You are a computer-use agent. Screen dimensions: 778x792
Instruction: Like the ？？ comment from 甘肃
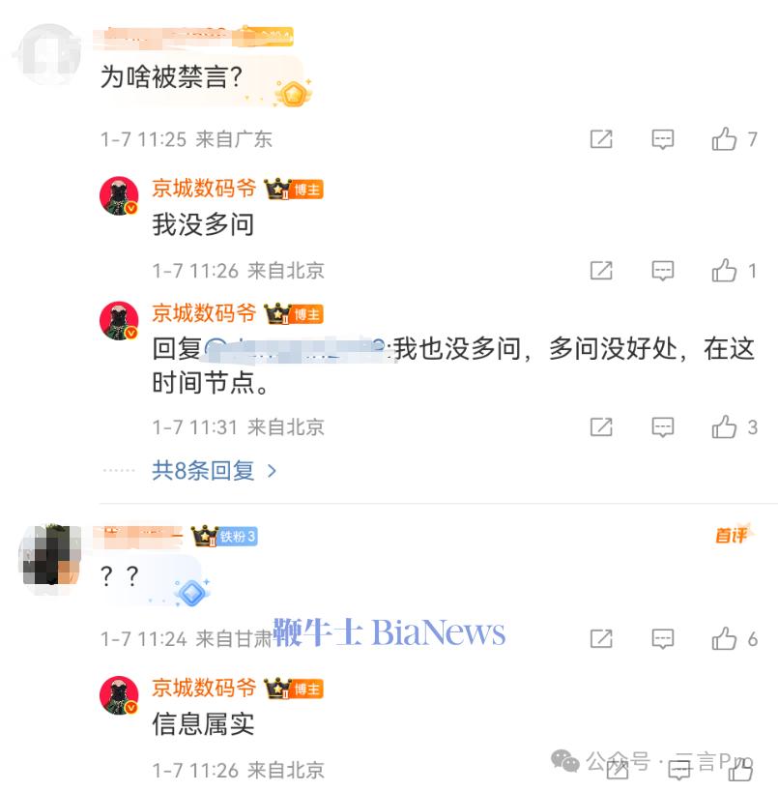click(x=724, y=638)
